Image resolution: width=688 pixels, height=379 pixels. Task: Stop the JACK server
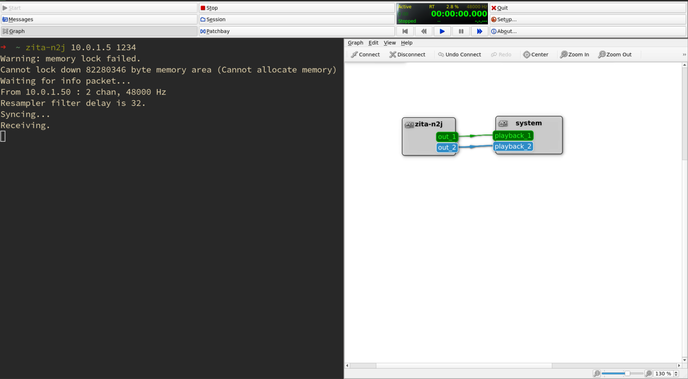click(297, 8)
